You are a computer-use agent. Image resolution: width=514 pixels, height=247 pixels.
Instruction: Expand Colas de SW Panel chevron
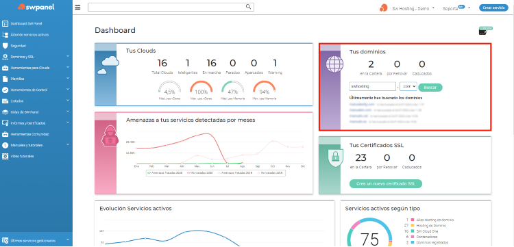point(68,112)
